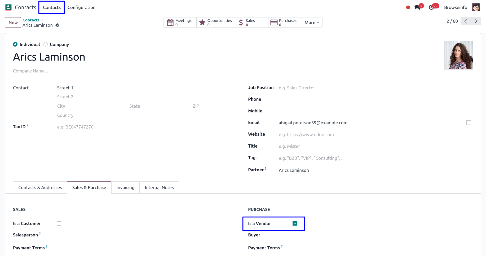Switch to the Invoicing tab
The width and height of the screenshot is (486, 256).
pyautogui.click(x=125, y=188)
